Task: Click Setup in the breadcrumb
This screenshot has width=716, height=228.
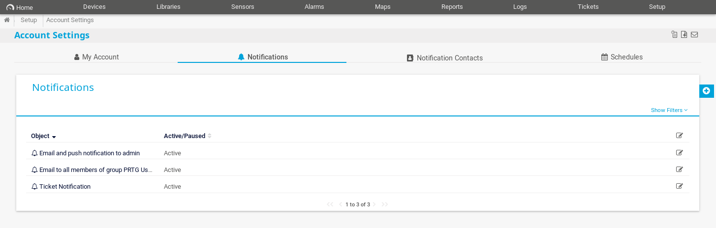Action: pos(29,20)
